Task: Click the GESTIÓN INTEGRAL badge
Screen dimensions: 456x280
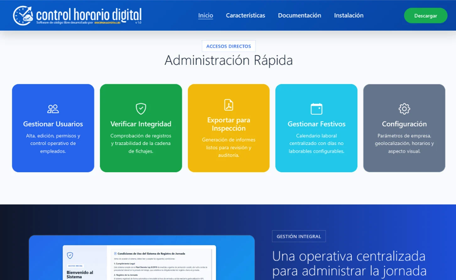Action: tap(299, 236)
